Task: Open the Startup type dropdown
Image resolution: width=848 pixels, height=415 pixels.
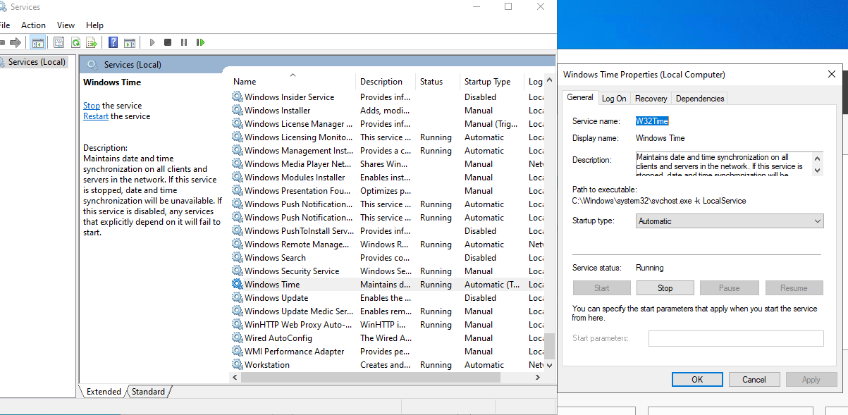Action: click(x=730, y=221)
